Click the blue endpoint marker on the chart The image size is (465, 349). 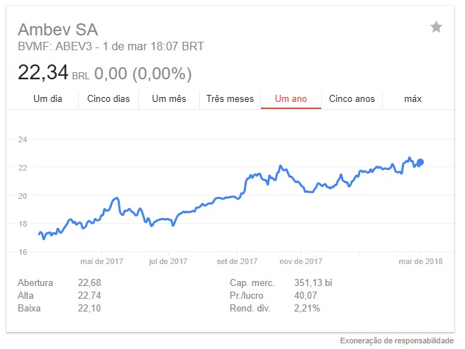pyautogui.click(x=420, y=162)
